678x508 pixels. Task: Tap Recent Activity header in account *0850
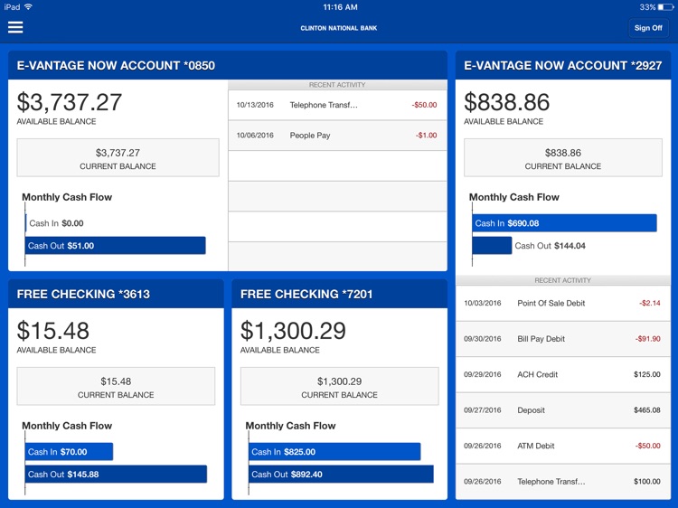pyautogui.click(x=337, y=85)
